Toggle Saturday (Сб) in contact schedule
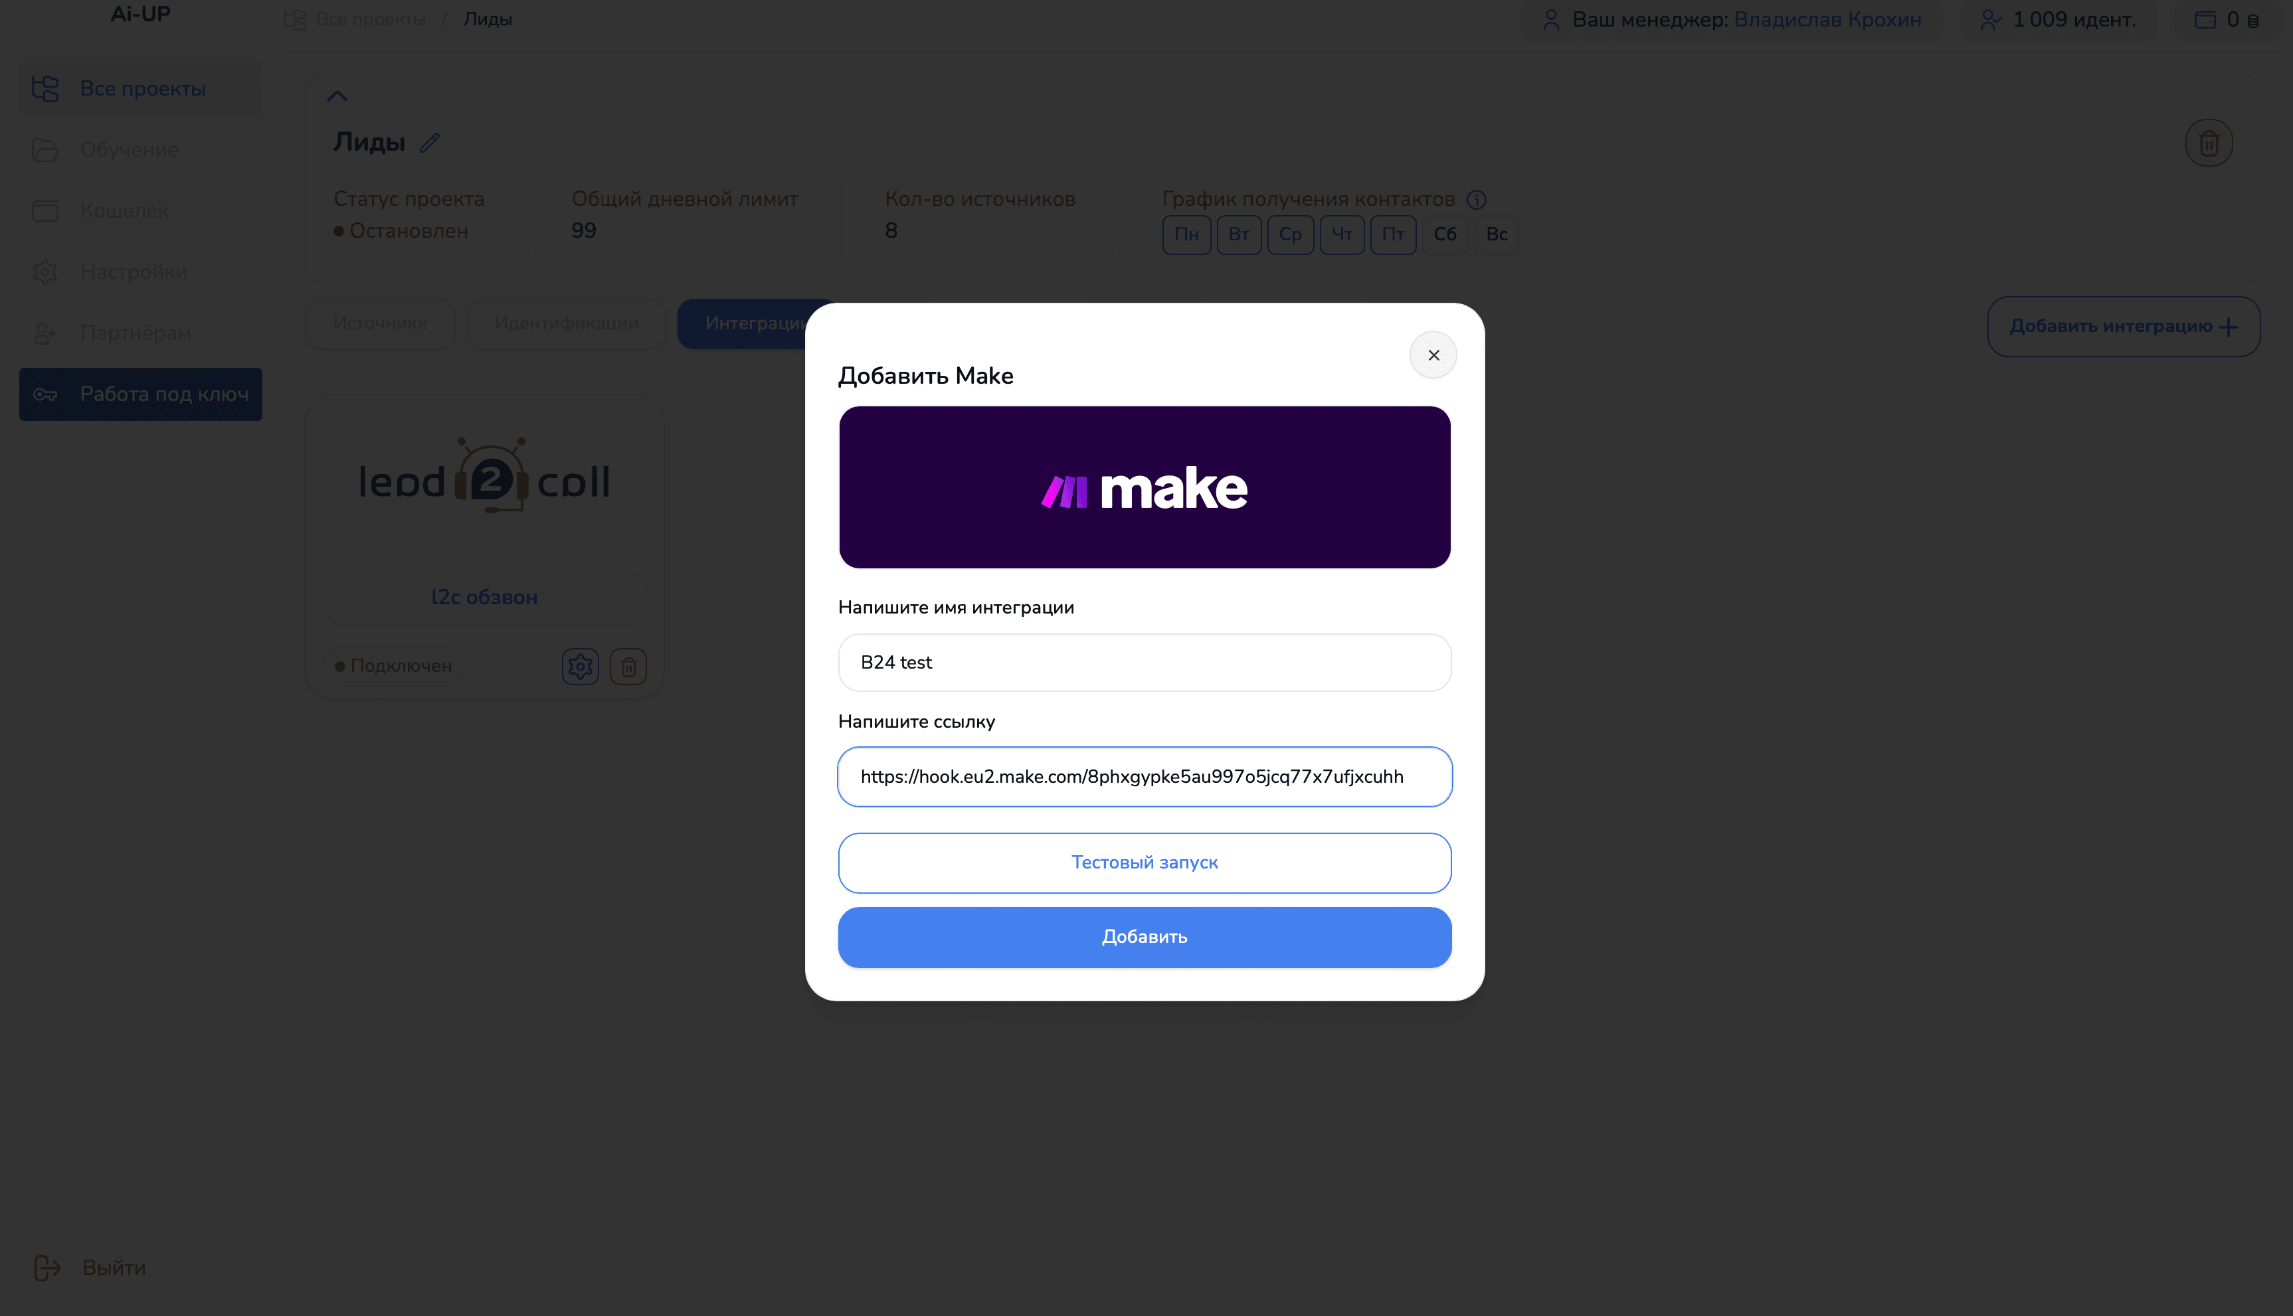This screenshot has height=1316, width=2293. click(1444, 235)
